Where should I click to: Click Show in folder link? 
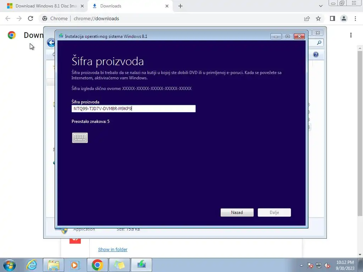tap(113, 250)
